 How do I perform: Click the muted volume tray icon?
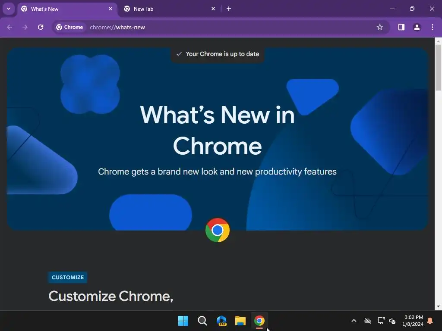(392, 321)
